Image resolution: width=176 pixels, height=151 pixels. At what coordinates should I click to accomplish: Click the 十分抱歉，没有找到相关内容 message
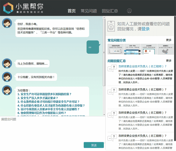pos(36,77)
